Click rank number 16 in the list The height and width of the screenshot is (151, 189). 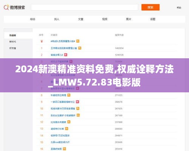tap(42, 149)
